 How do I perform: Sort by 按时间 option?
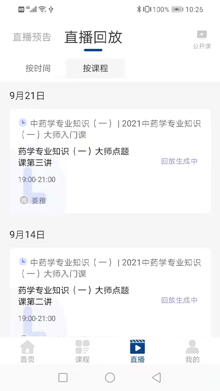tap(38, 68)
